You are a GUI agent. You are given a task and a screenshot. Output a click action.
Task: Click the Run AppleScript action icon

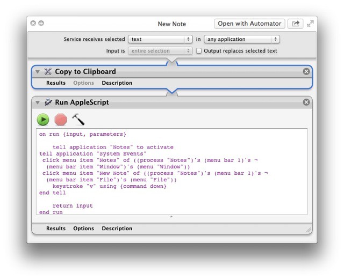[x=48, y=102]
